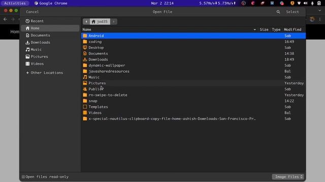This screenshot has width=325, height=182.
Task: Select the Videos folder in file list
Action: coord(193,113)
